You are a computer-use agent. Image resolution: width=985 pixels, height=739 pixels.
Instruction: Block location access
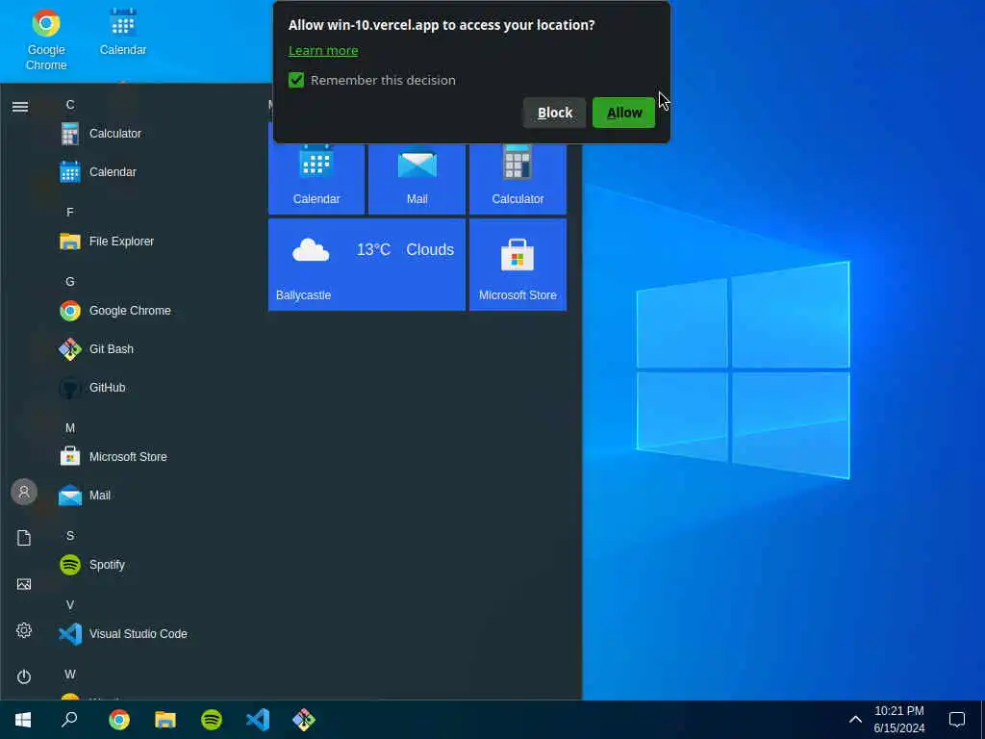coord(555,113)
